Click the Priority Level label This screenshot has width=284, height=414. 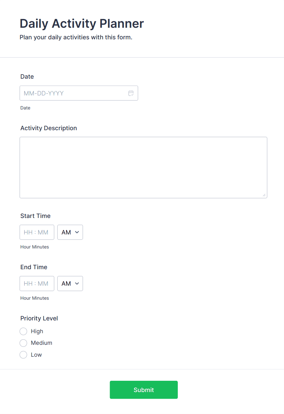(x=39, y=318)
